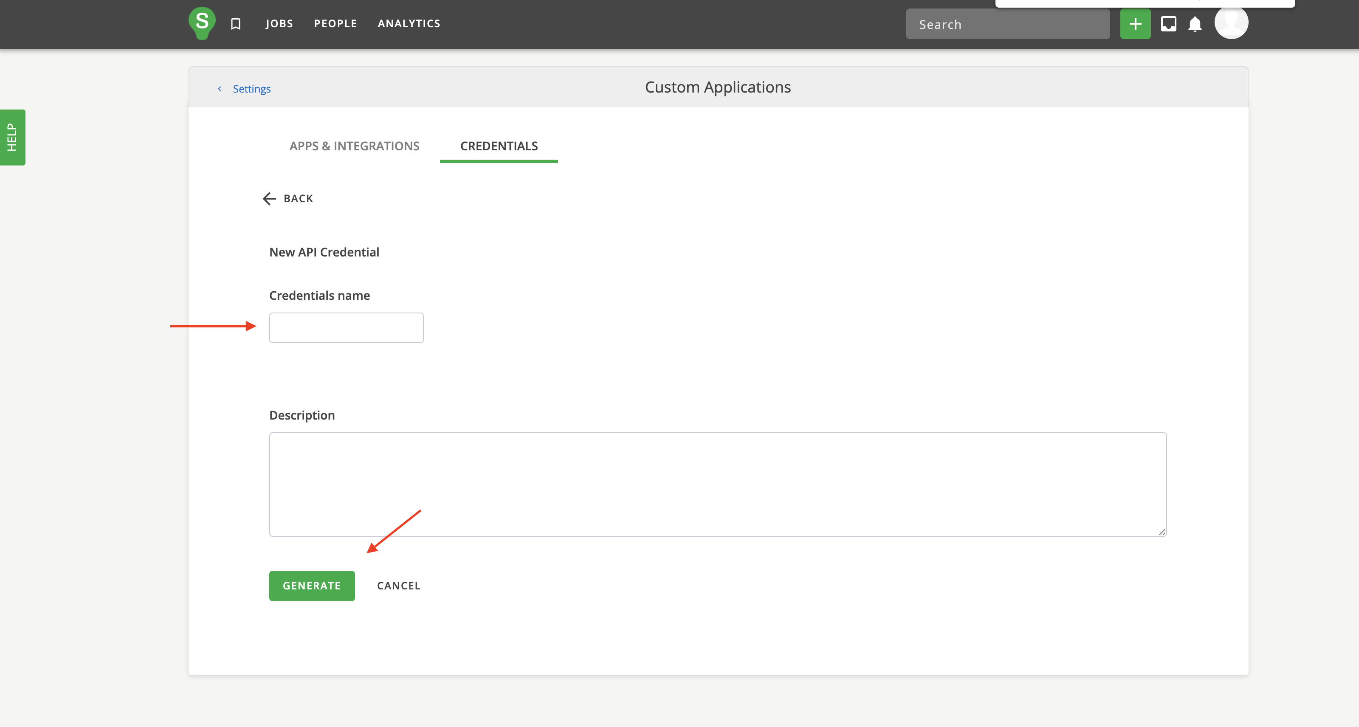Open the user profile avatar
This screenshot has width=1359, height=727.
(1231, 22)
